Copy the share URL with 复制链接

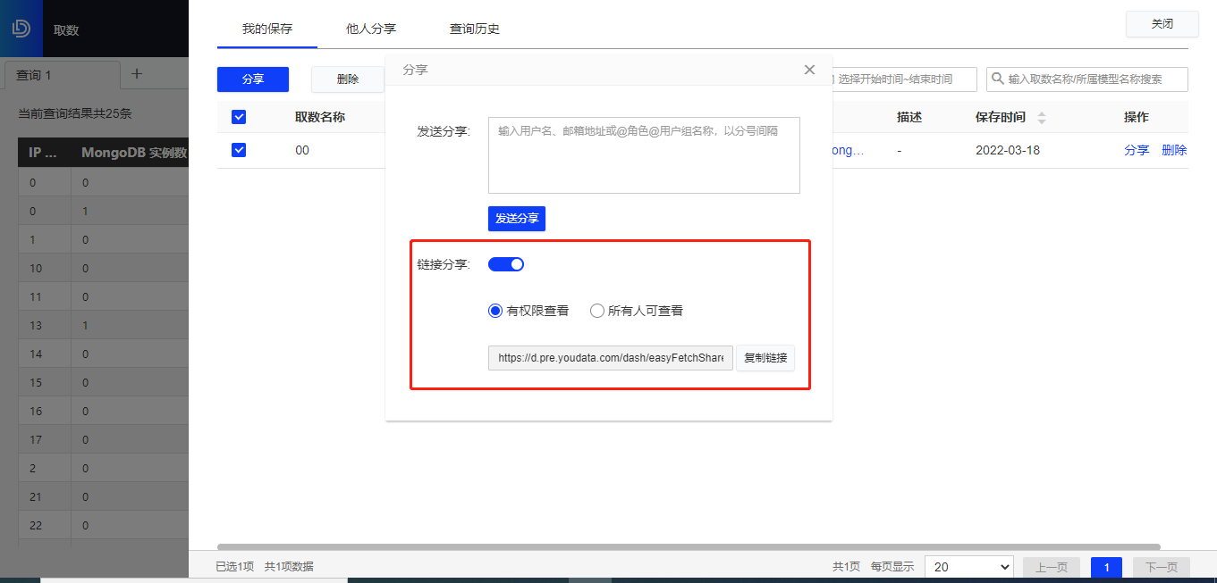pyautogui.click(x=765, y=358)
